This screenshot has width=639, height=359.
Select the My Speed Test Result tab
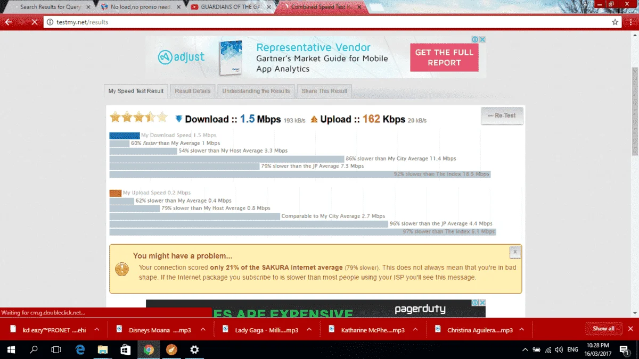(136, 91)
